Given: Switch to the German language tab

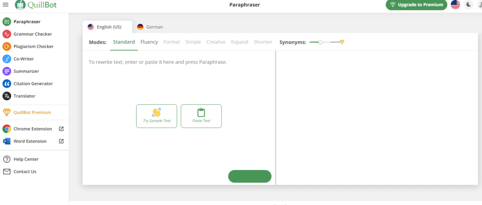Looking at the screenshot, I should pos(150,27).
